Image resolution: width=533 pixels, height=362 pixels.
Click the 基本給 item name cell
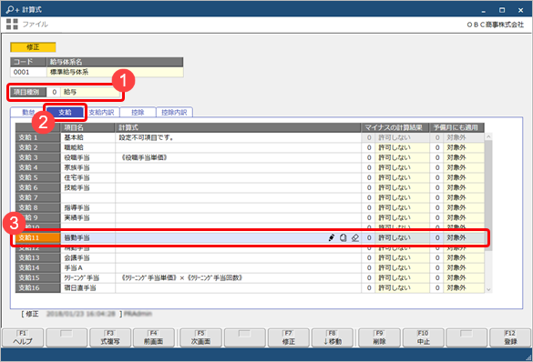(x=87, y=137)
